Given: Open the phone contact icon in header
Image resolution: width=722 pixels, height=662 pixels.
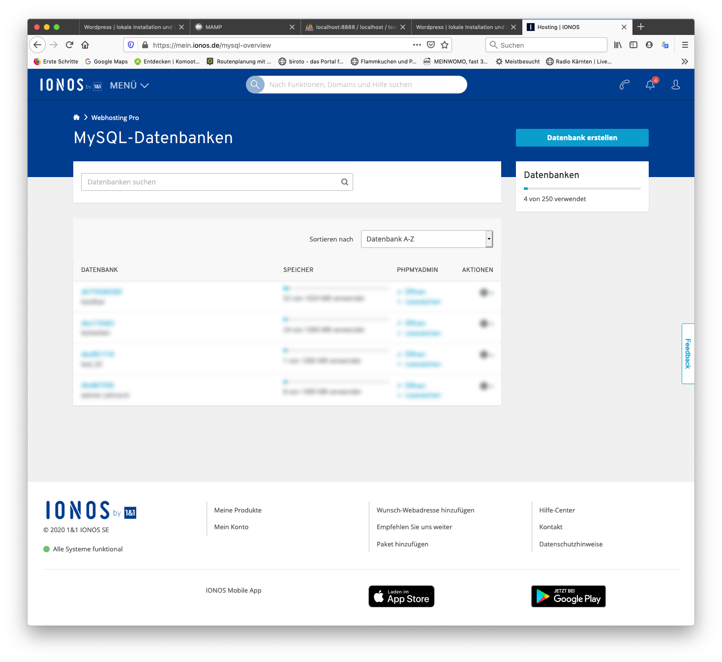Looking at the screenshot, I should [624, 85].
